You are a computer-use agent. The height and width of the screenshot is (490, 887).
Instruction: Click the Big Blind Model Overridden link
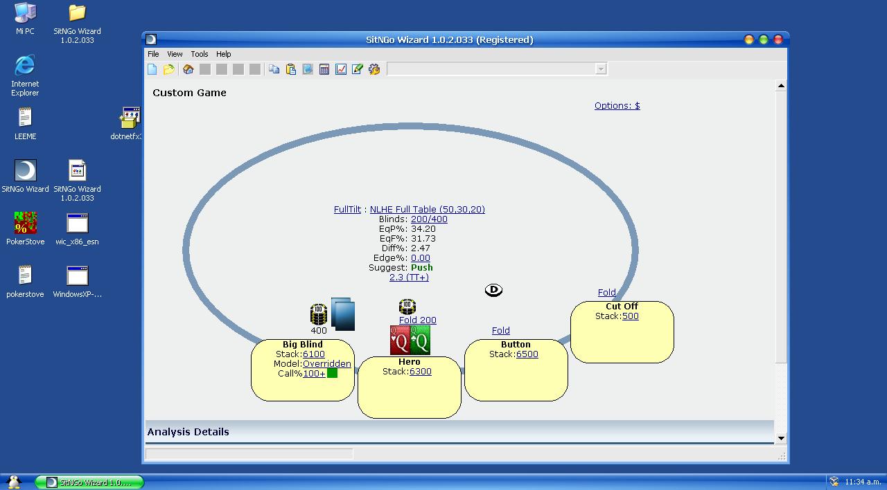pyautogui.click(x=327, y=364)
